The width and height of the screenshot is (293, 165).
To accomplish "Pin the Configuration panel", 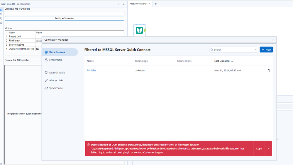I will pyautogui.click(x=123, y=4).
